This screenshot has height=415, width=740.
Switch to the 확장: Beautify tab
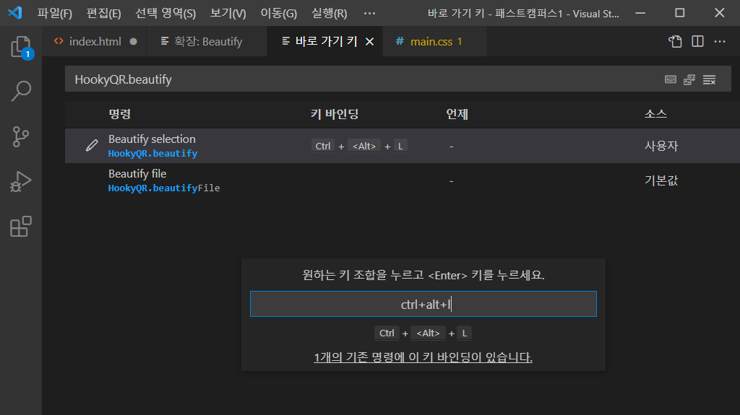pos(207,42)
